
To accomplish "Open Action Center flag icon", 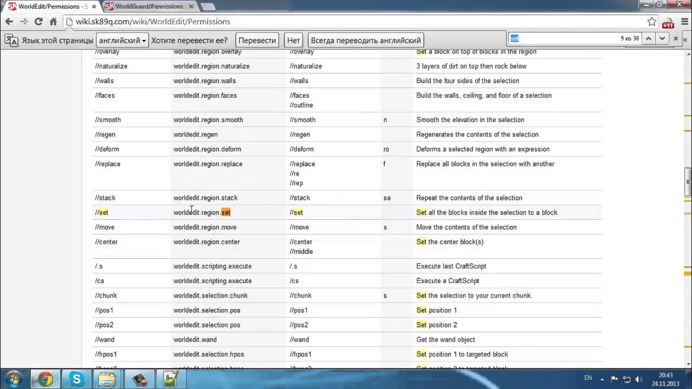I will pyautogui.click(x=615, y=379).
